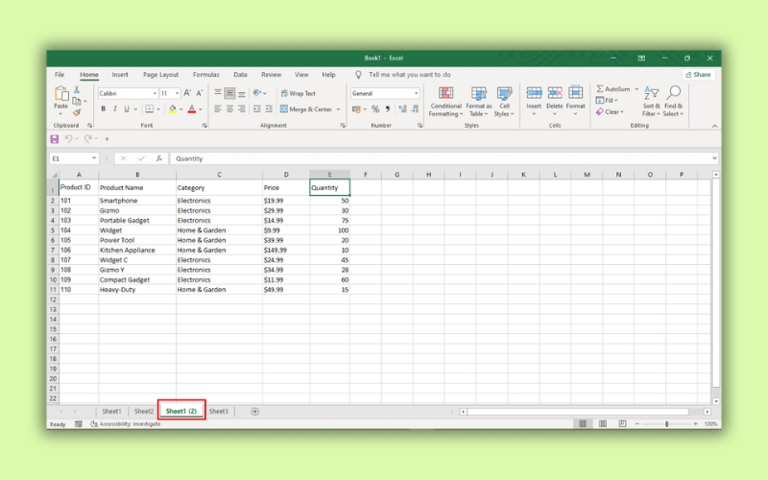The width and height of the screenshot is (768, 480).
Task: Click the Tell me what you want to do box
Action: click(410, 75)
